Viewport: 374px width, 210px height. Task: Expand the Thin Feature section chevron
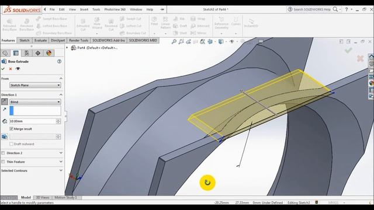(x=61, y=162)
